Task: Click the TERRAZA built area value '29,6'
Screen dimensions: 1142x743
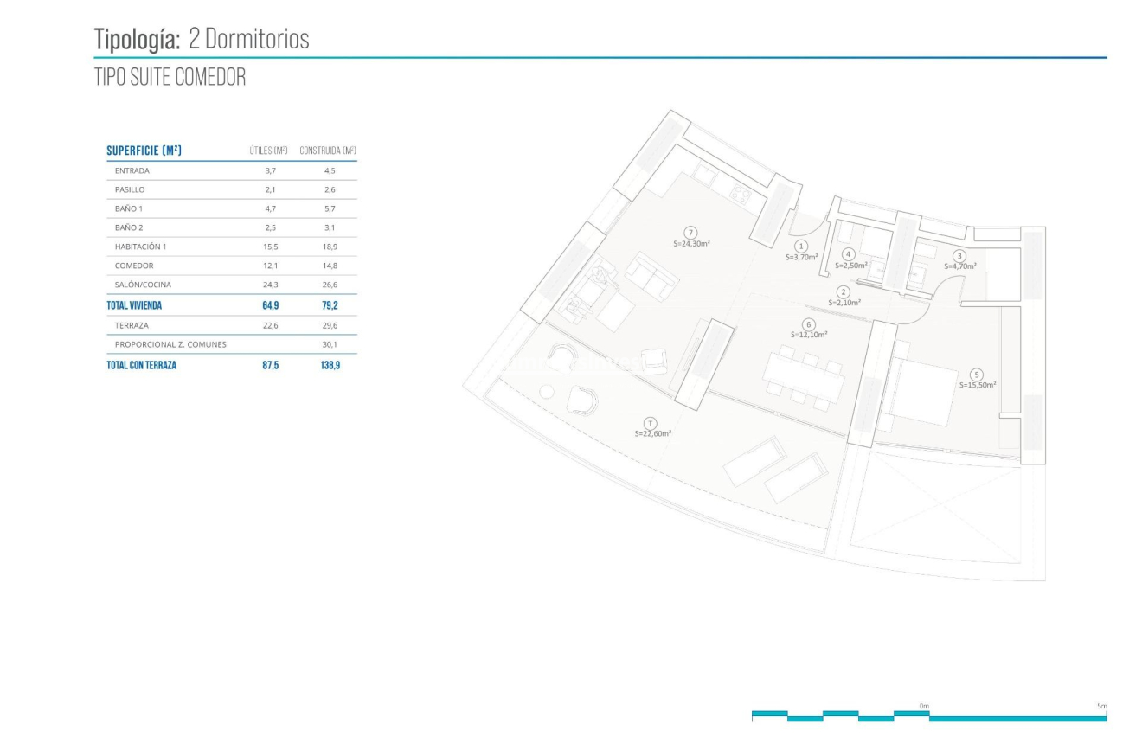Action: coord(330,325)
